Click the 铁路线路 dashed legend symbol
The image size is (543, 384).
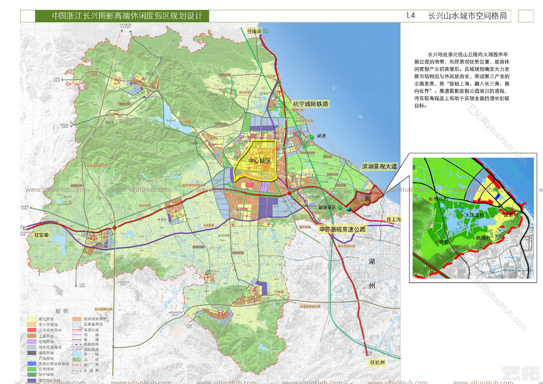[77, 344]
